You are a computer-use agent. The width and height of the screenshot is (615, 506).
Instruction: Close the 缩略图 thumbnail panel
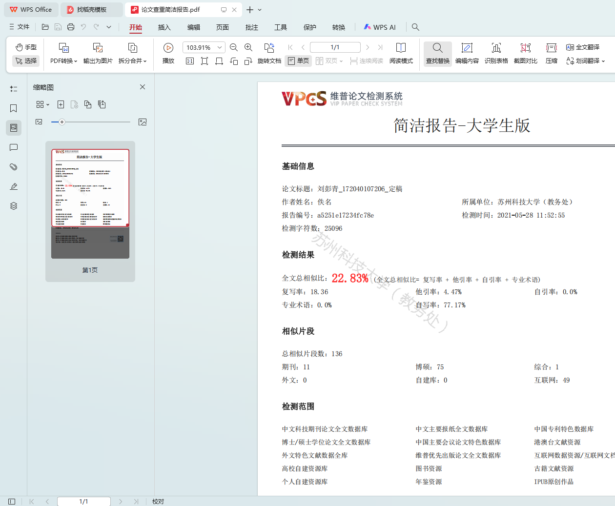click(x=143, y=87)
